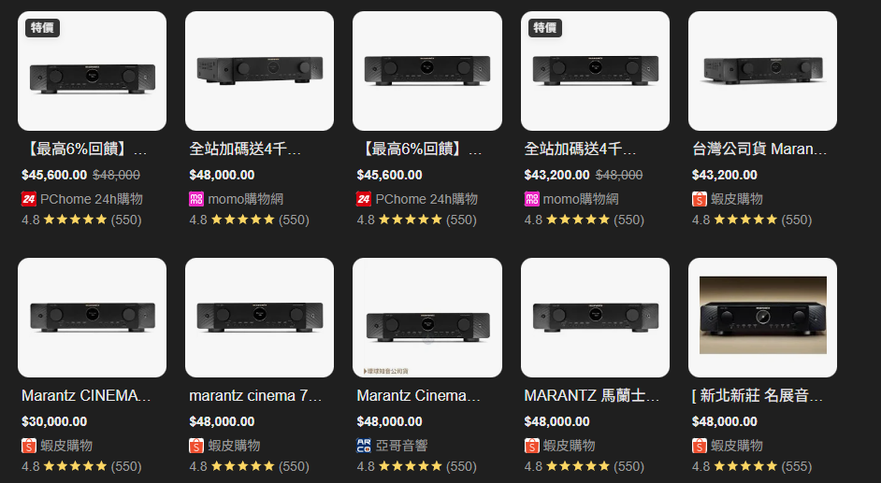Click momo icon under $43,200 fourth listing
The height and width of the screenshot is (483, 881).
[x=531, y=199]
